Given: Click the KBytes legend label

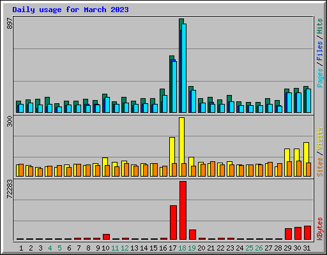Looking at the screenshot, I should (x=319, y=229).
